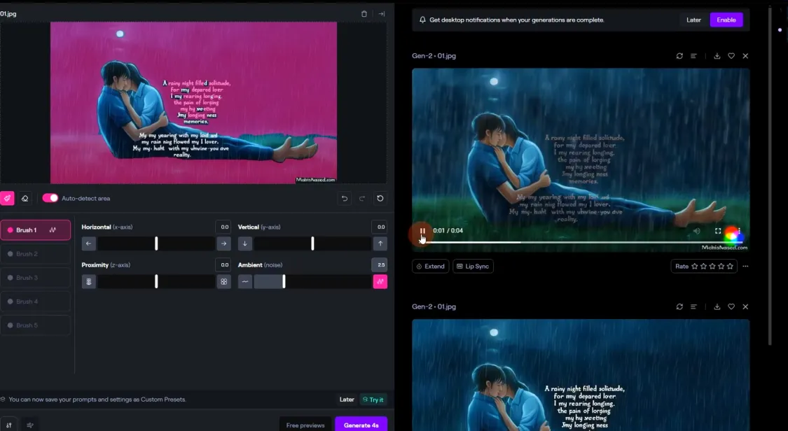Click the Horizontal x-axis slider handle
Screen dimensions: 788x431
(x=156, y=243)
